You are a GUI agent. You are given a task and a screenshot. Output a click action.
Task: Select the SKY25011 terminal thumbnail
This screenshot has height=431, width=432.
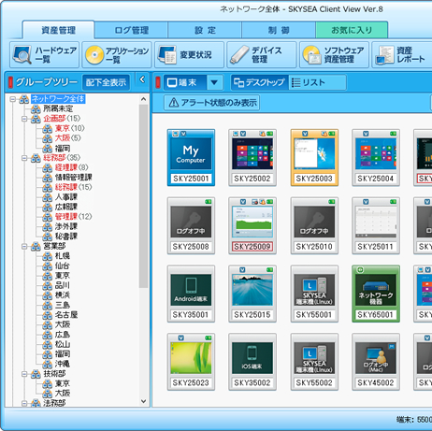tap(376, 225)
